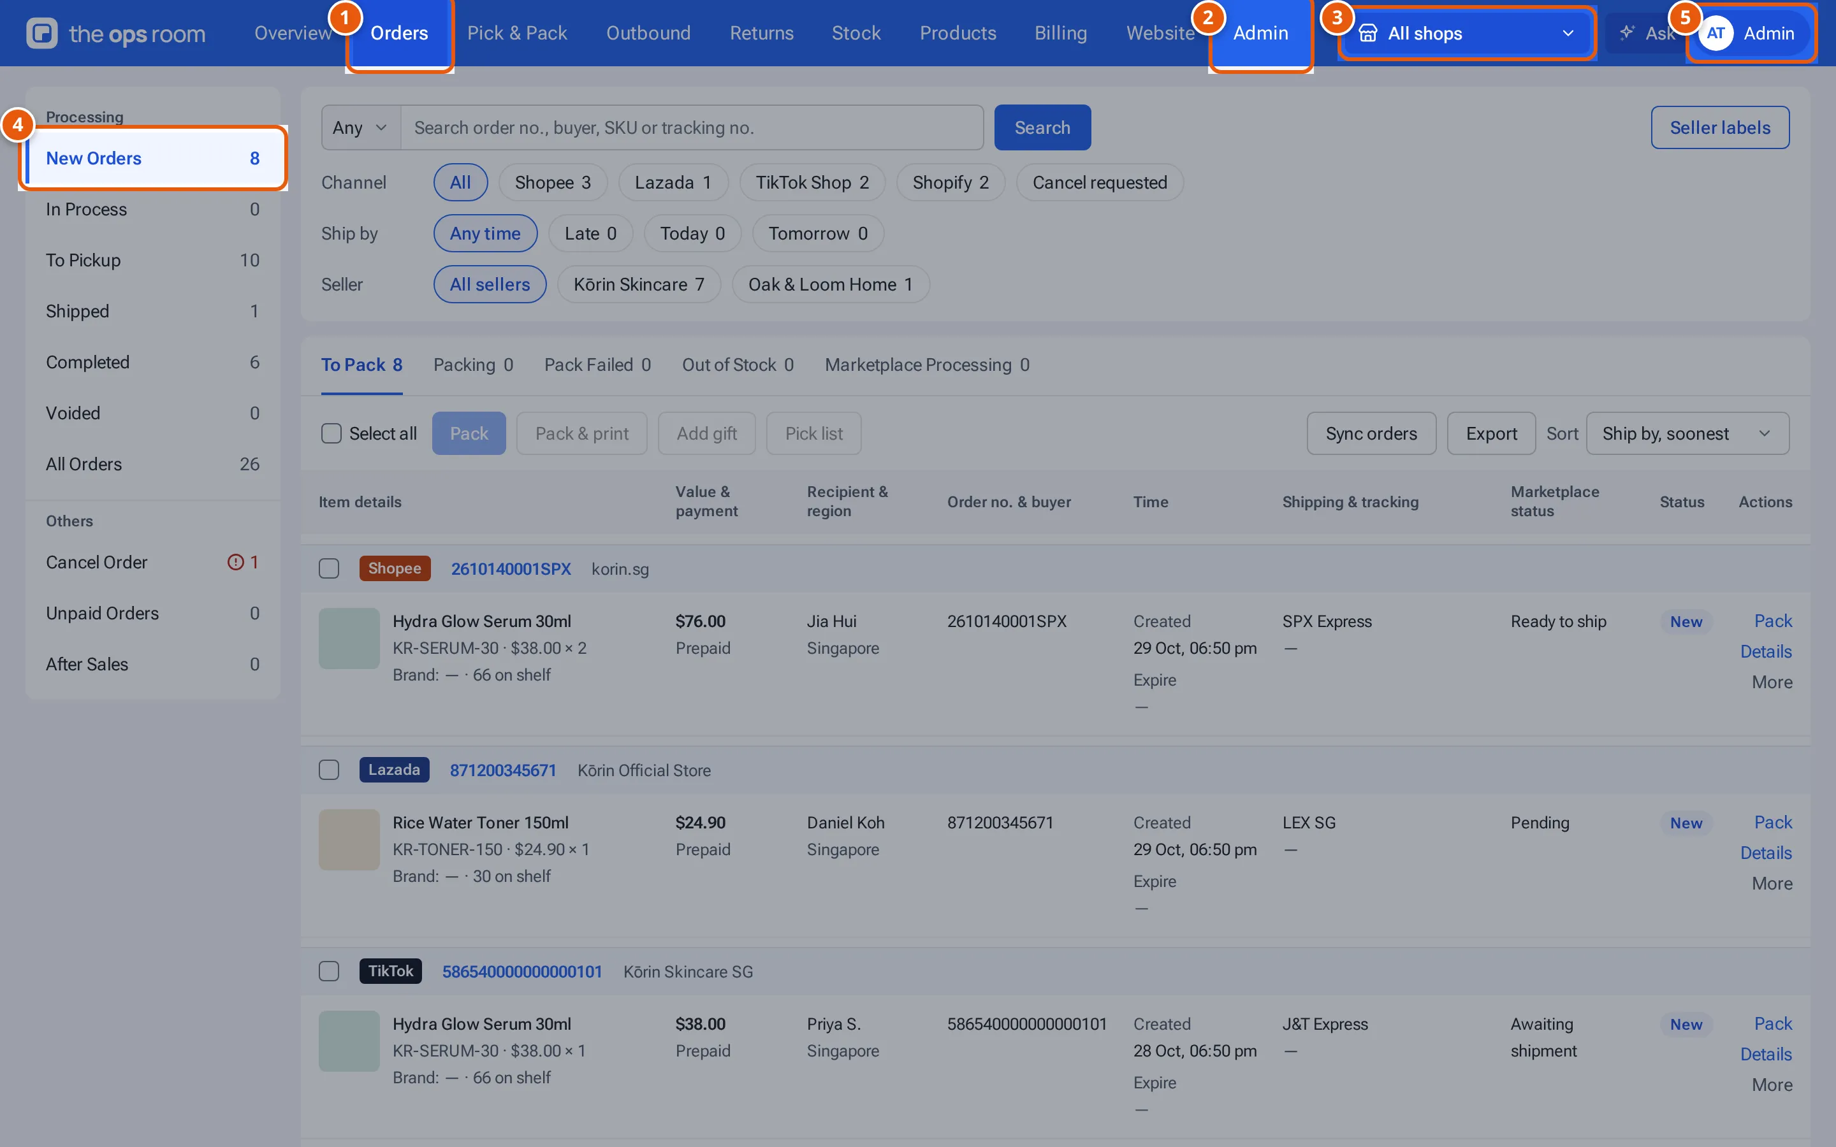This screenshot has width=1836, height=1147.
Task: Open order link 871200345671
Action: pos(503,770)
